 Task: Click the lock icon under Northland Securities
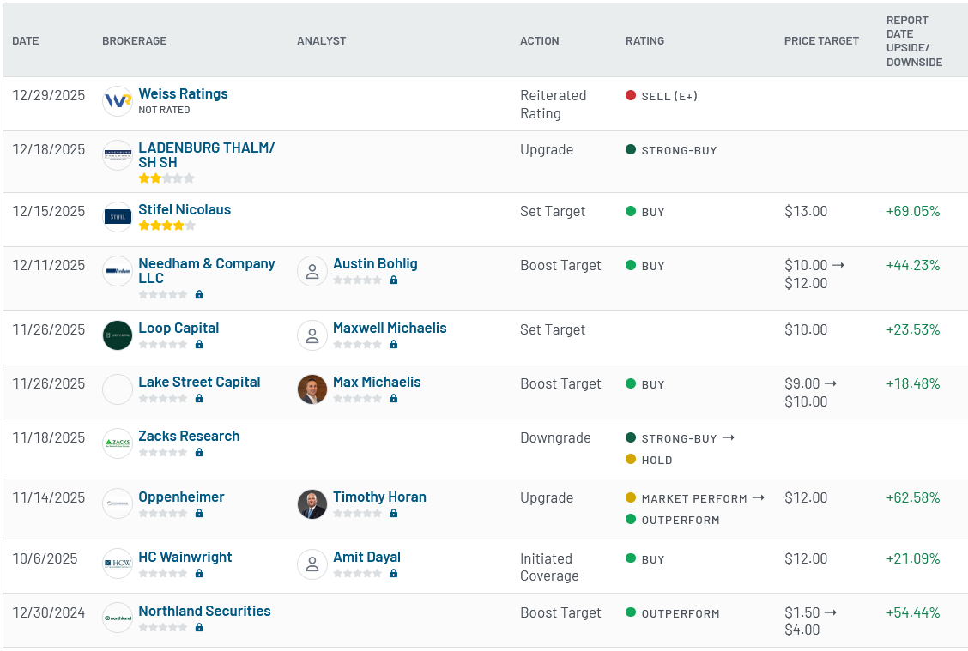pyautogui.click(x=199, y=627)
